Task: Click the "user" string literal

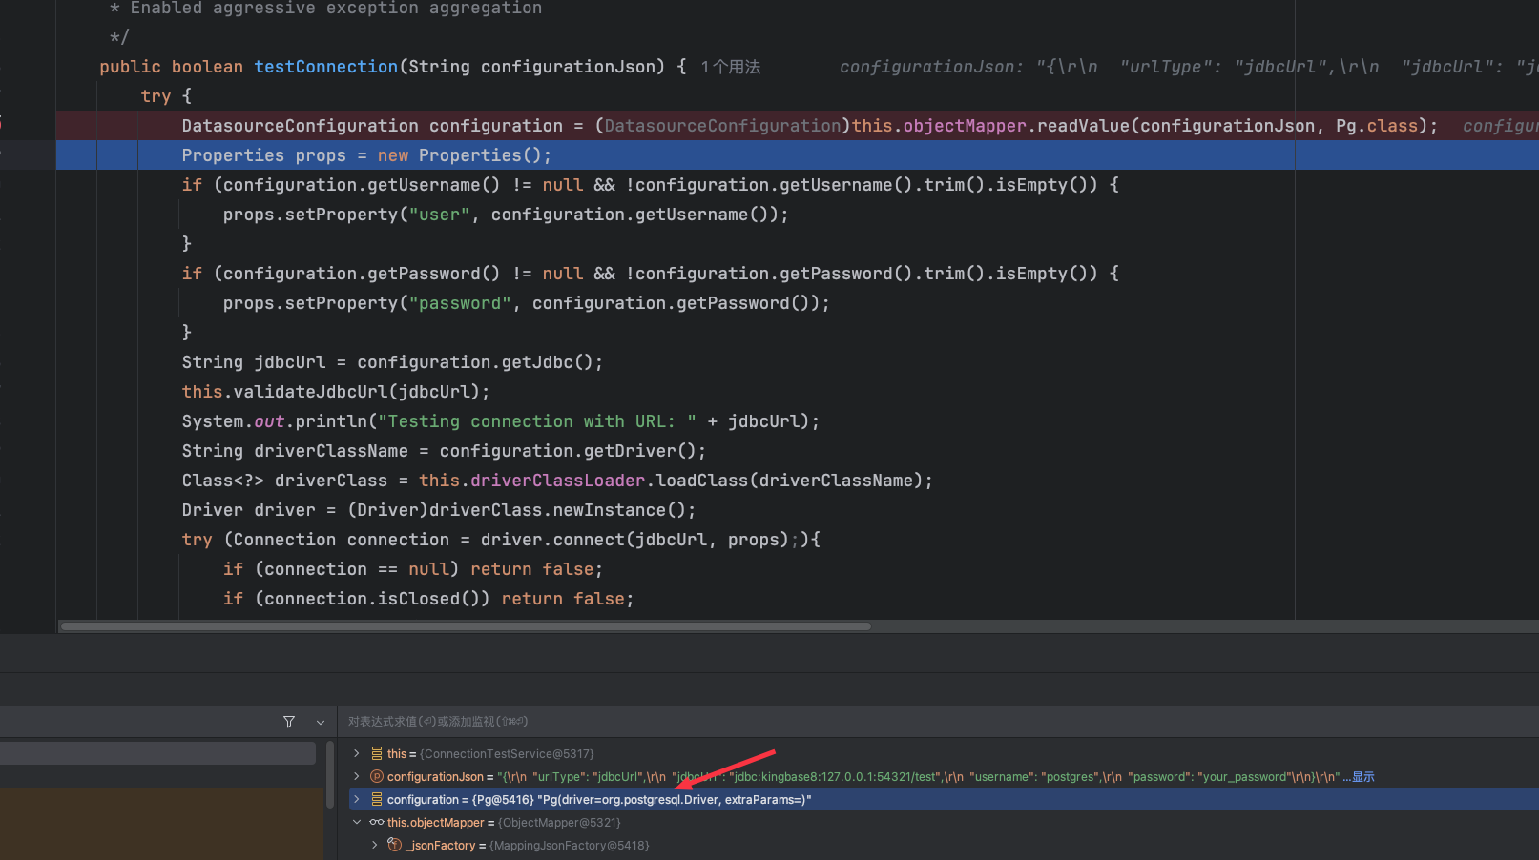Action: (x=439, y=215)
